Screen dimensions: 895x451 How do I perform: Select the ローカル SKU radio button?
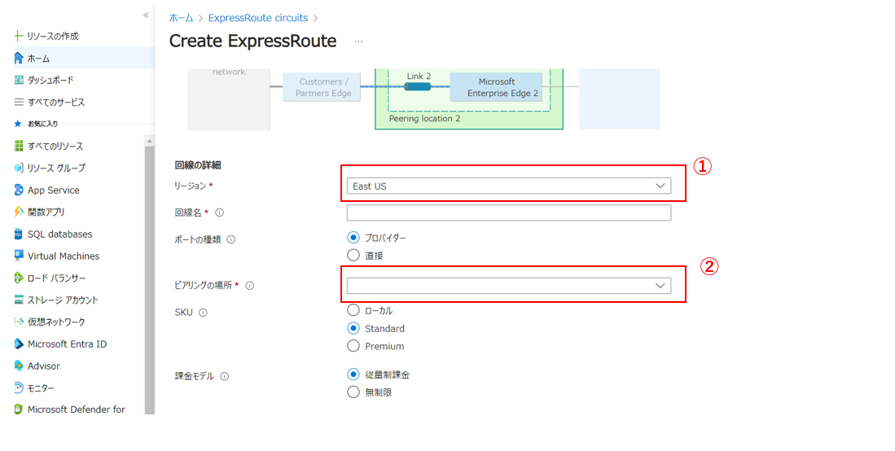click(x=353, y=310)
